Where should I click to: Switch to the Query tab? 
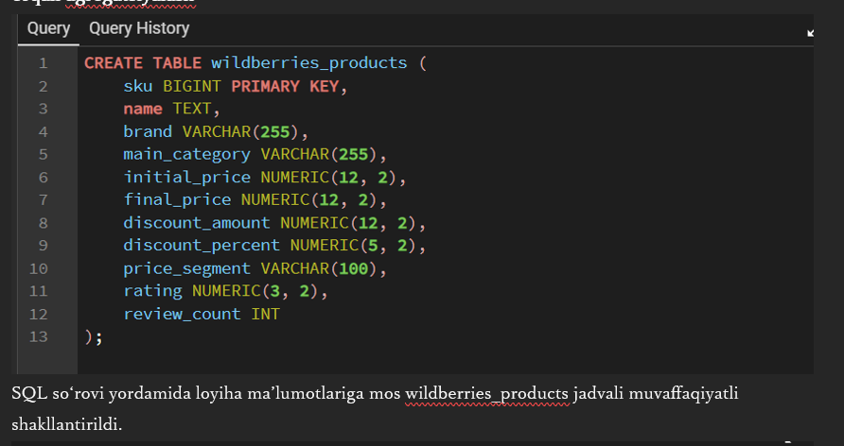coord(48,28)
